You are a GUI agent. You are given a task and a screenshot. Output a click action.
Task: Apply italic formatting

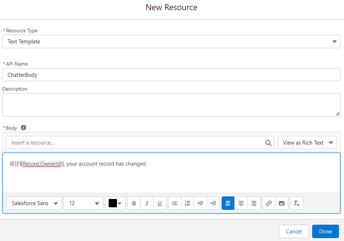147,203
